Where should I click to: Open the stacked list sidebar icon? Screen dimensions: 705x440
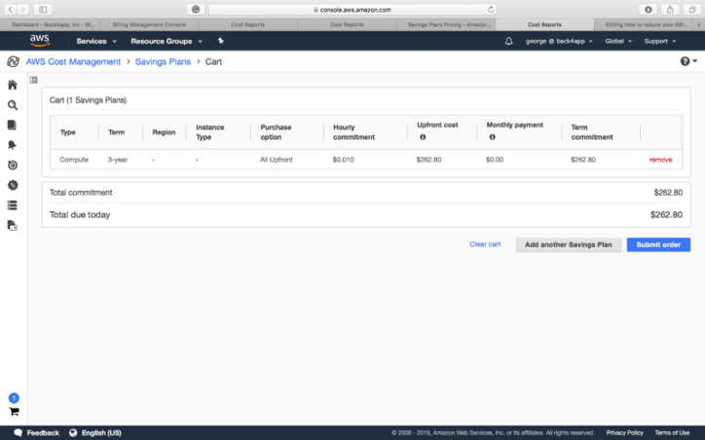point(12,205)
